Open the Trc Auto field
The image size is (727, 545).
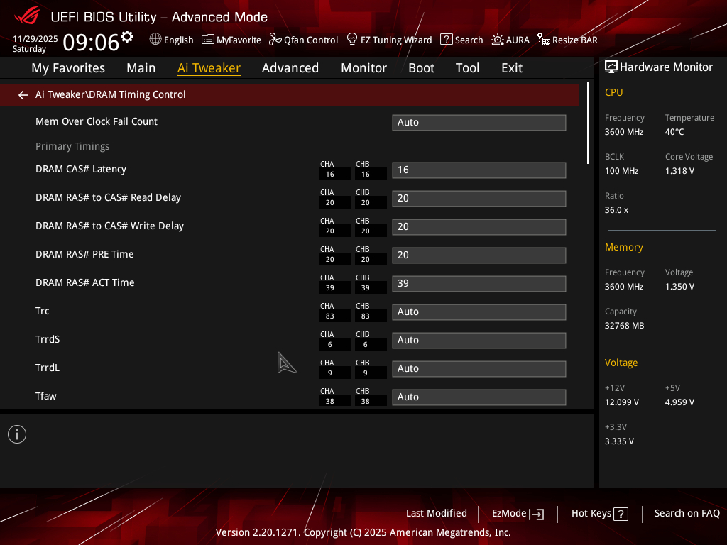coord(479,312)
